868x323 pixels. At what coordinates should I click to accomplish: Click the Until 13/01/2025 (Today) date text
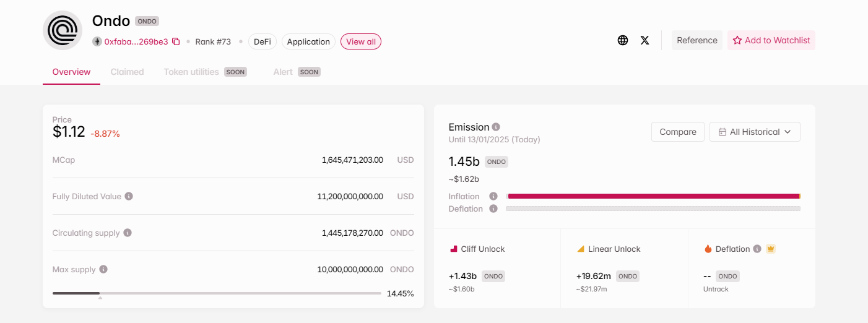click(x=495, y=140)
